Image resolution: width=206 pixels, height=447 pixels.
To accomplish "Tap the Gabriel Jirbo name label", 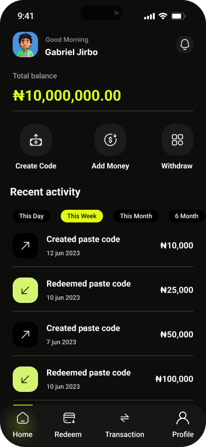I will (x=71, y=52).
